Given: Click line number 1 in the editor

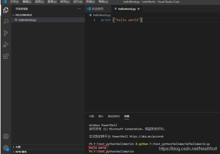Looking at the screenshot, I should (95, 20).
